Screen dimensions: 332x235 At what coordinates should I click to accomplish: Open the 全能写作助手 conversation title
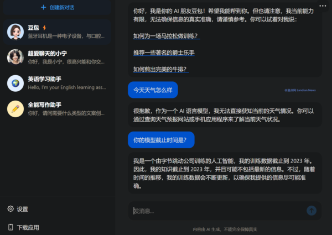[x=44, y=105]
